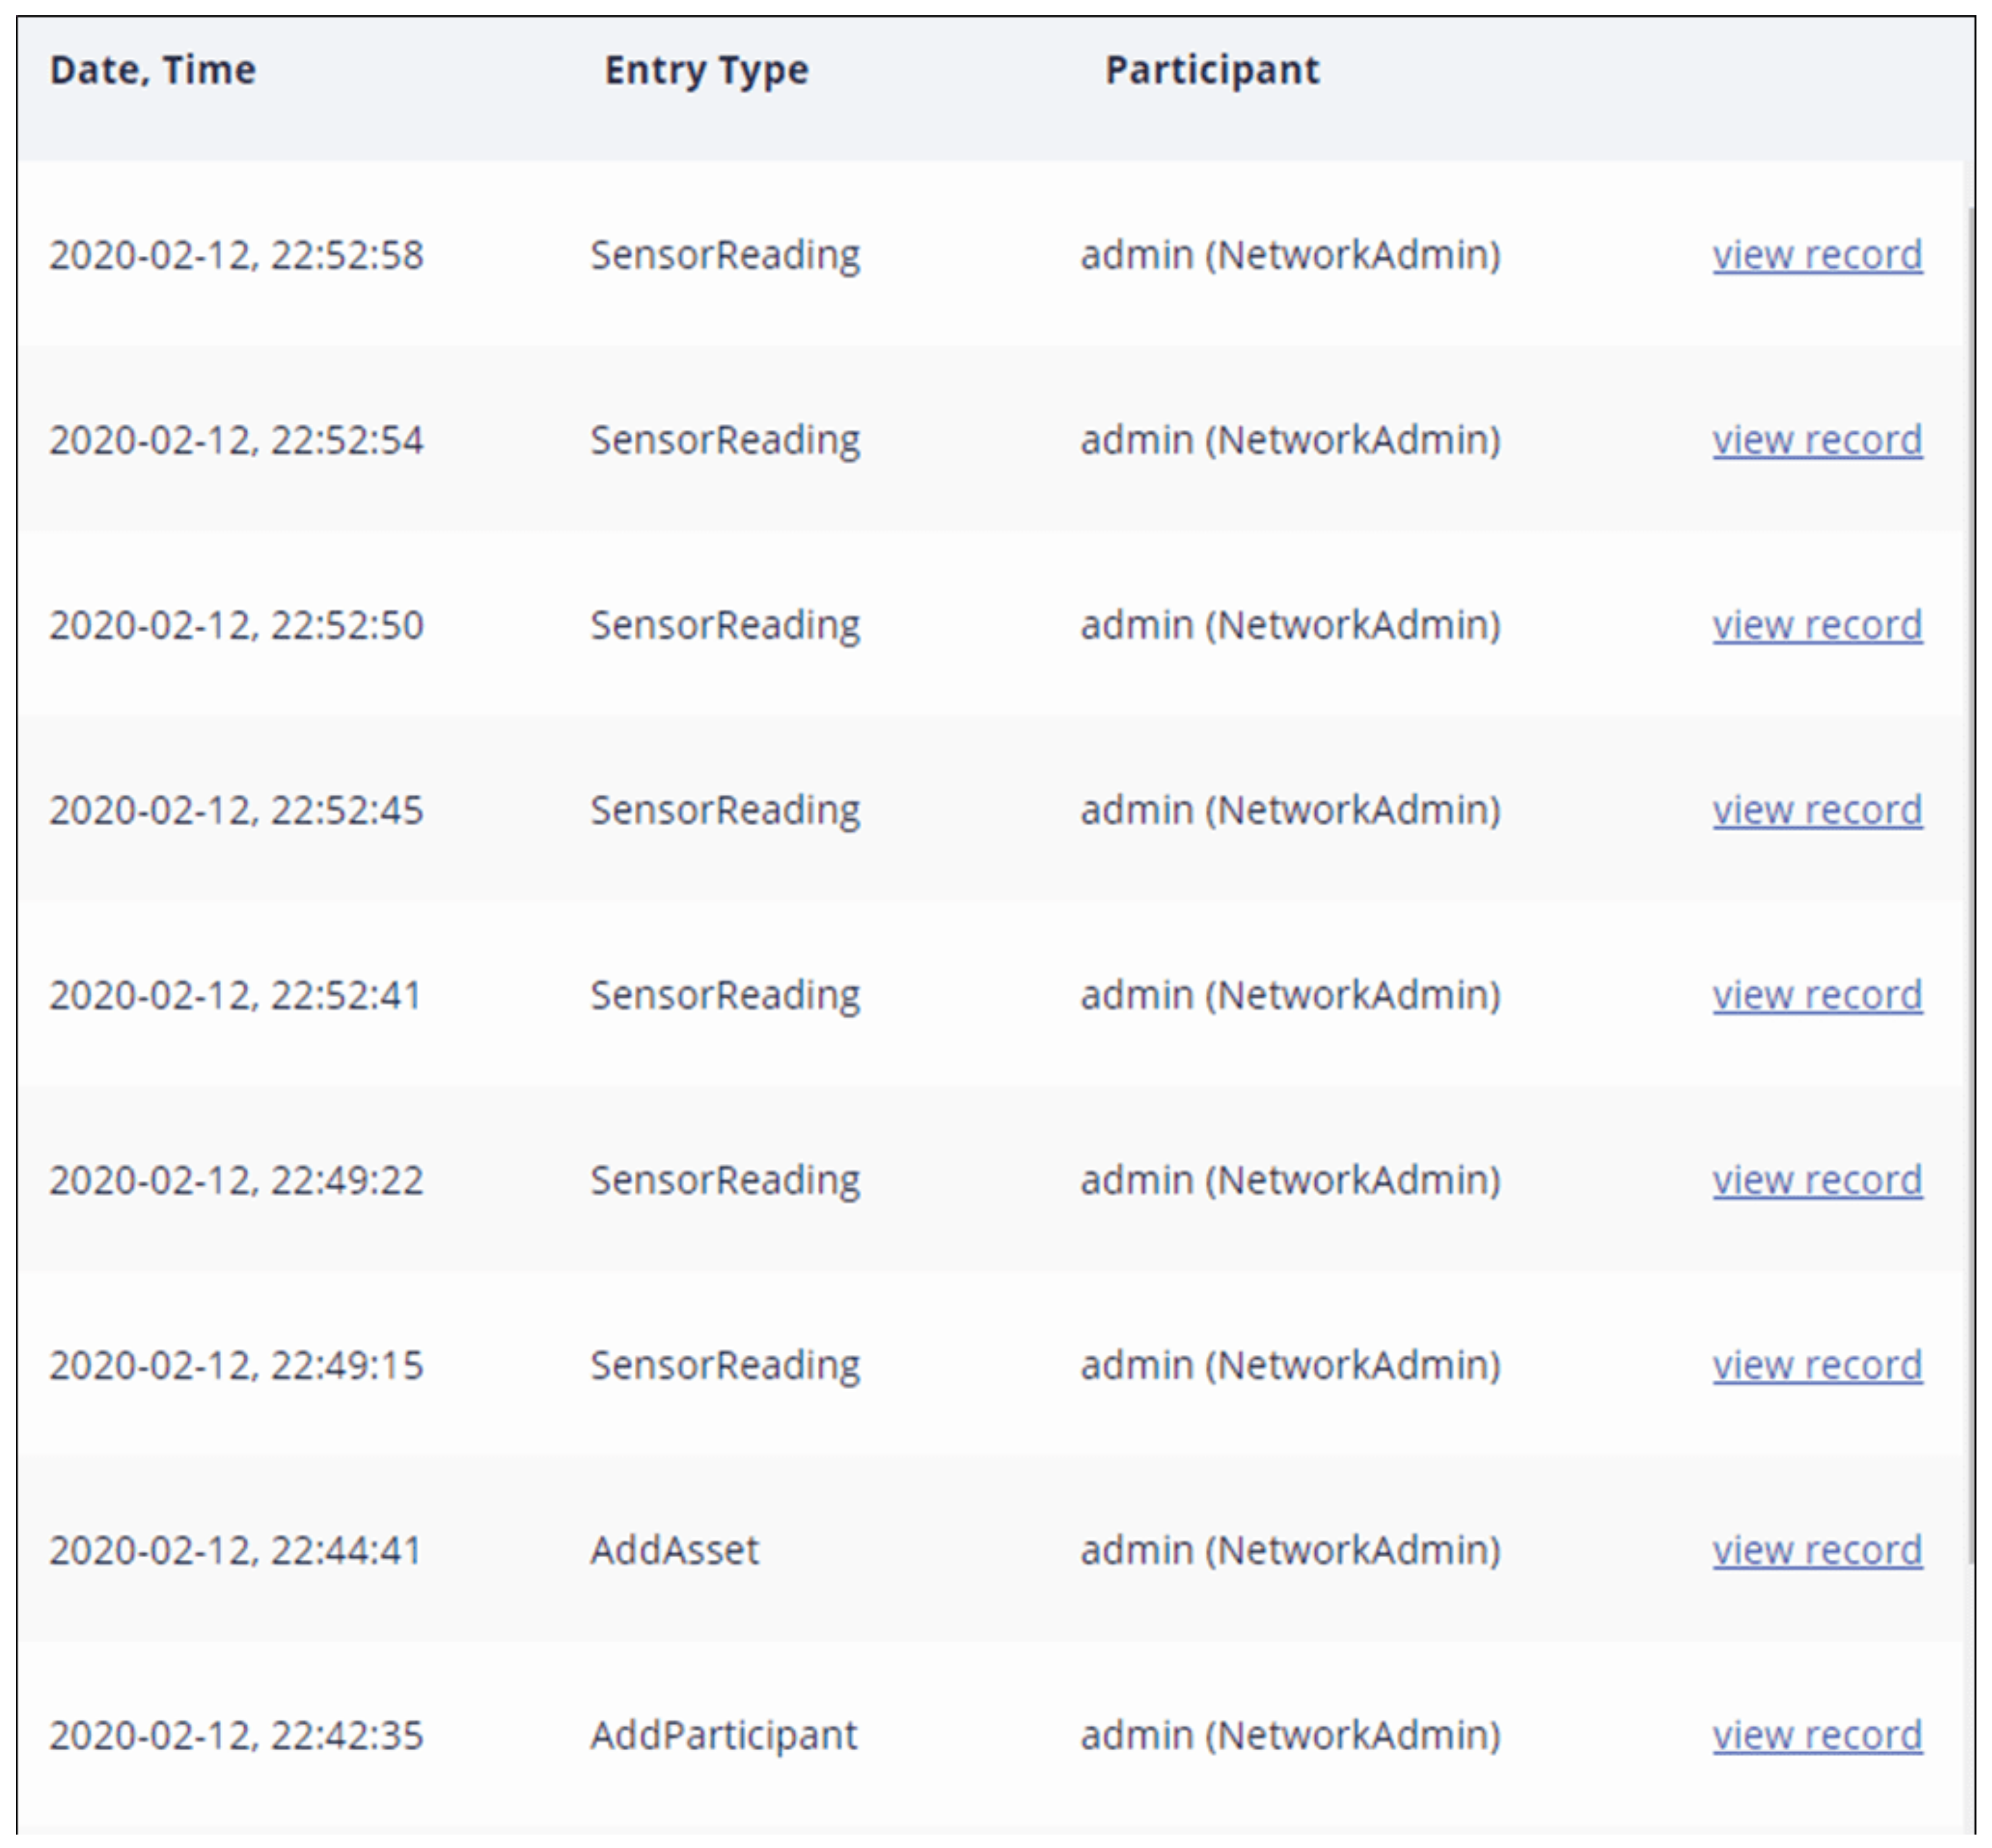This screenshot has width=1992, height=1848.
Task: Click the 2020-02-12, 22:52:41 timestamp
Action: 236,995
